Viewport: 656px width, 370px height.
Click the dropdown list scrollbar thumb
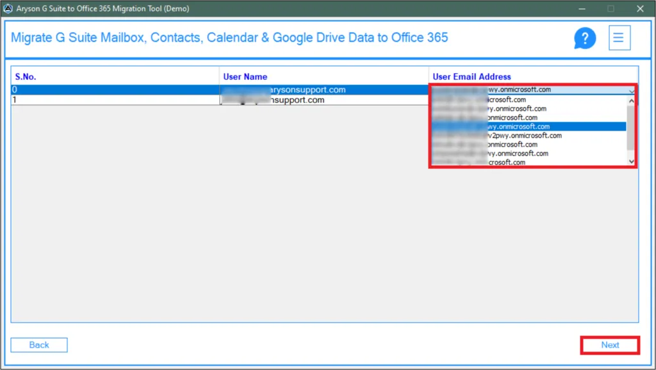(631, 127)
